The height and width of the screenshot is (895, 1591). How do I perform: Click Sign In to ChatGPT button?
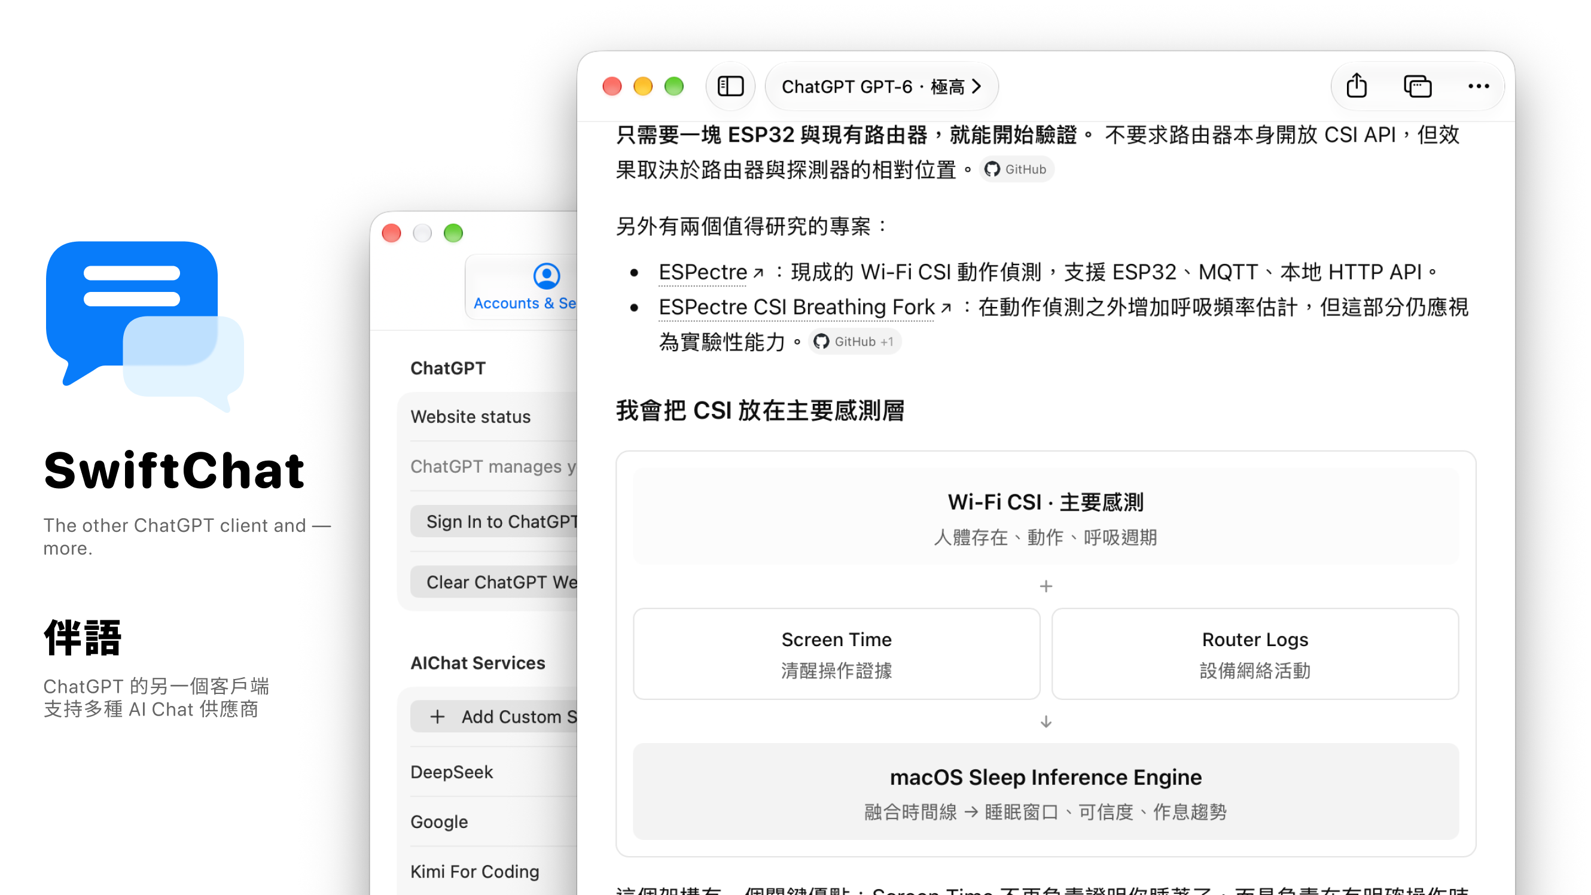(495, 522)
